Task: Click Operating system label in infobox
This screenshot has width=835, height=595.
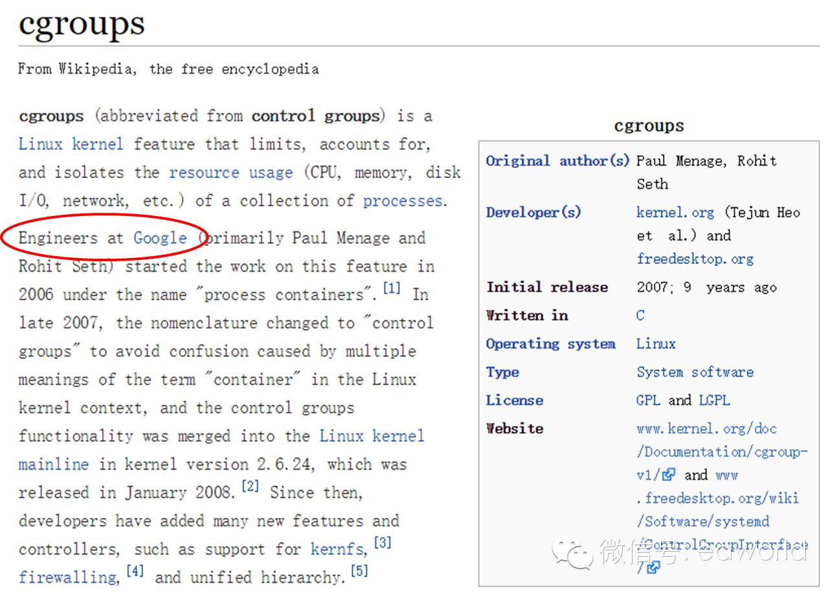Action: click(550, 344)
